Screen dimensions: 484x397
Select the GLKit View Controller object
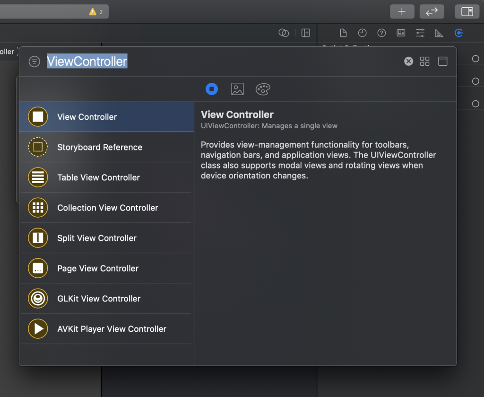(x=106, y=299)
